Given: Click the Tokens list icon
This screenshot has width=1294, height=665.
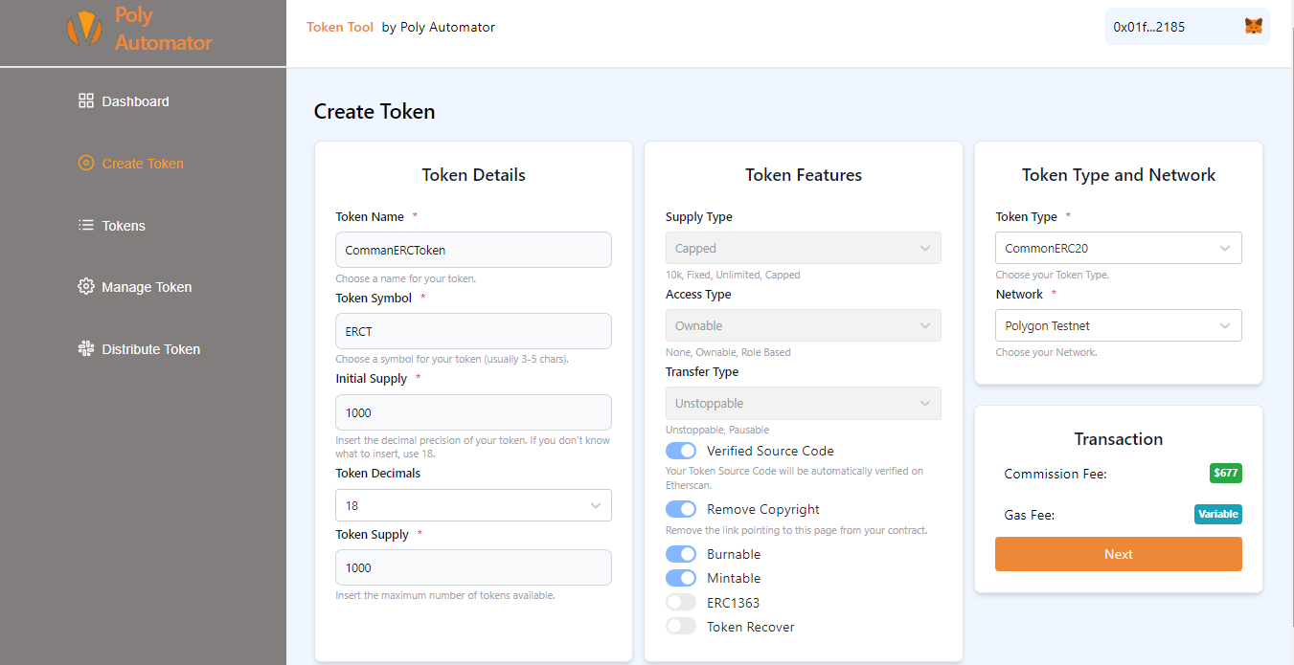Looking at the screenshot, I should point(86,225).
